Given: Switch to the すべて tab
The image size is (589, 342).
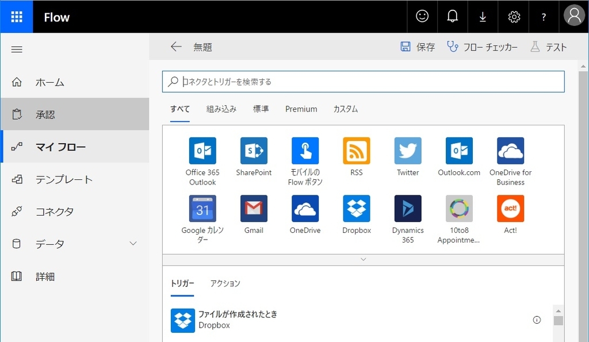Looking at the screenshot, I should tap(180, 109).
